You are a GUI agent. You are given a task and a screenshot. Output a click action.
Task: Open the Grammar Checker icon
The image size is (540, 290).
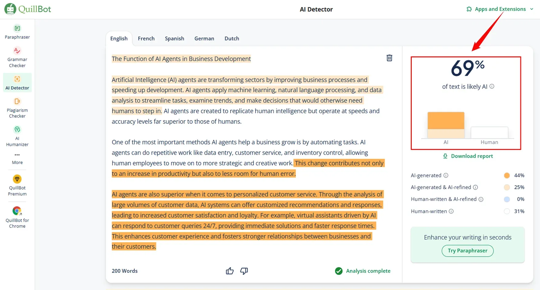[17, 51]
